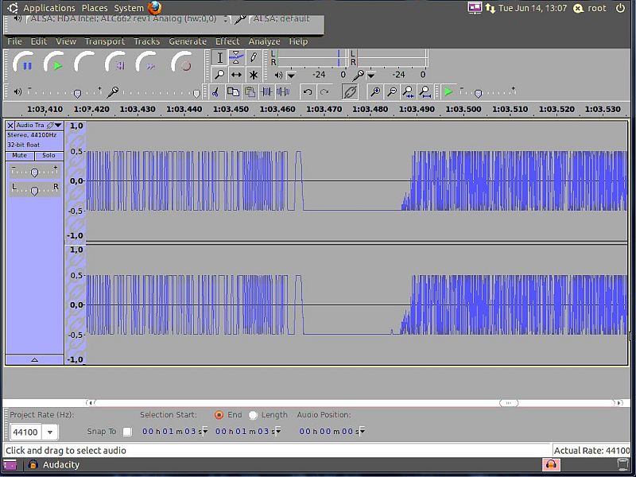Click the track gain slider knob
The height and width of the screenshot is (477, 636).
pos(34,173)
